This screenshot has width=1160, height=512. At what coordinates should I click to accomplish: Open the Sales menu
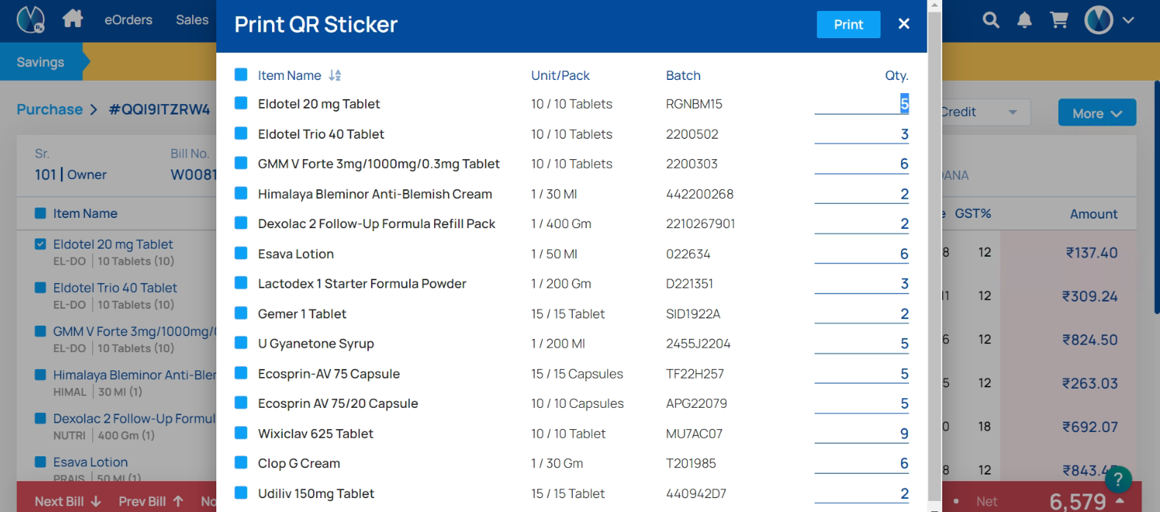(192, 20)
